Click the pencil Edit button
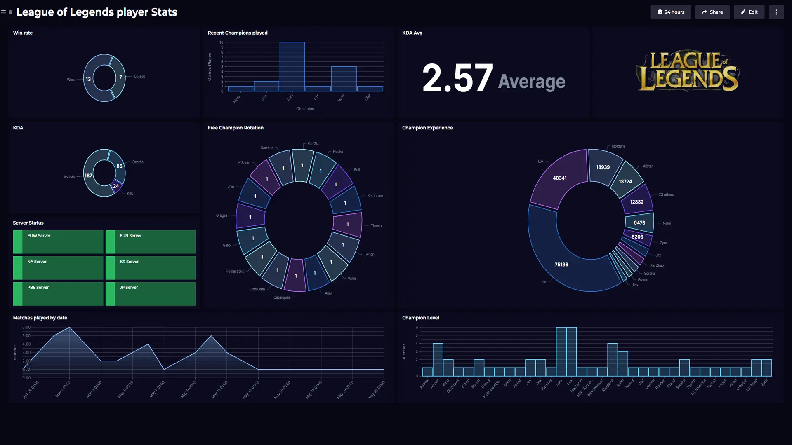 click(749, 12)
